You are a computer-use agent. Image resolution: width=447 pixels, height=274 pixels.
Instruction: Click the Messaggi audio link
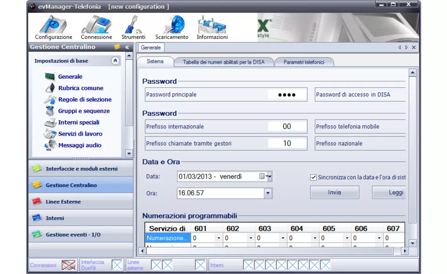click(80, 145)
